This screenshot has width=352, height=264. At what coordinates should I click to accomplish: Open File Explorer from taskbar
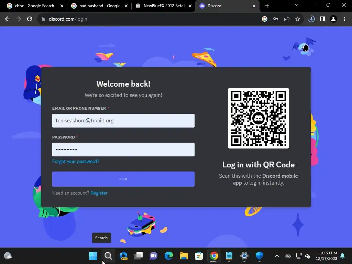tap(184, 256)
